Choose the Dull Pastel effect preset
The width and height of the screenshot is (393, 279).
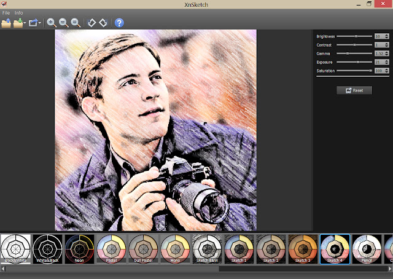coord(143,249)
